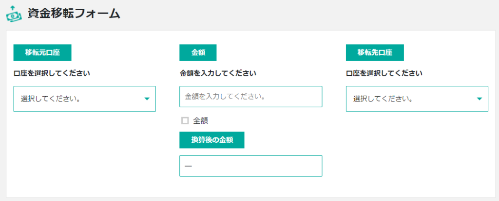Click the arrow on source account select
The image size is (499, 201).
147,99
